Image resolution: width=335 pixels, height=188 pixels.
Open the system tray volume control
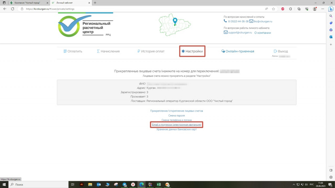[x=306, y=185]
